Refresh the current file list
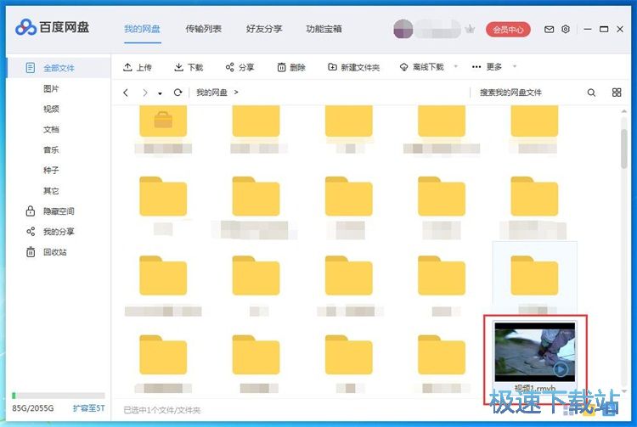The height and width of the screenshot is (427, 637). pyautogui.click(x=178, y=93)
